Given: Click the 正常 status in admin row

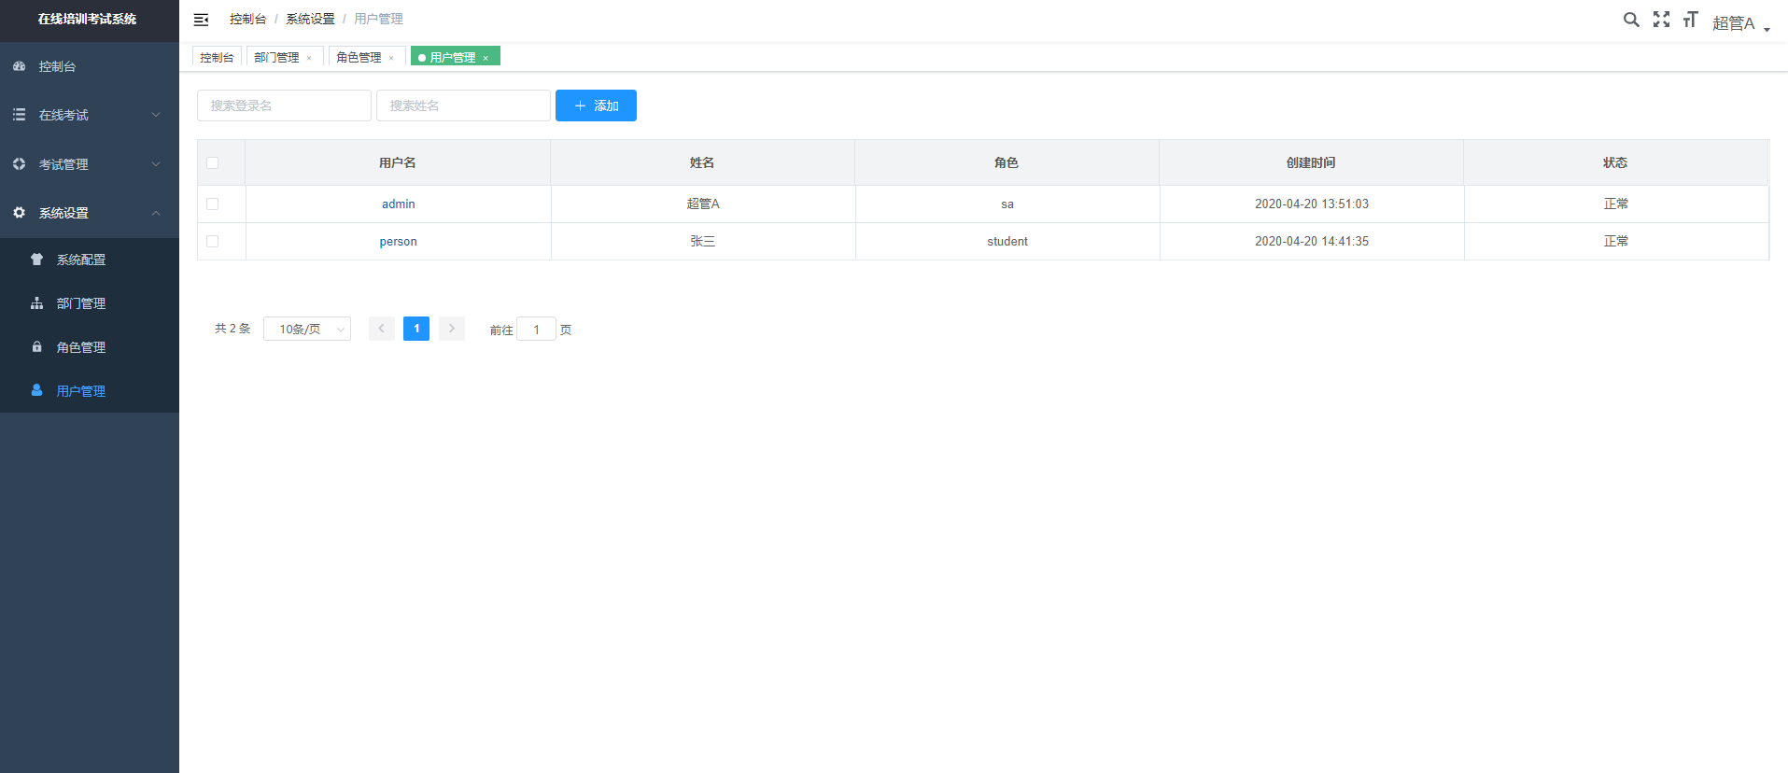Looking at the screenshot, I should (x=1616, y=204).
